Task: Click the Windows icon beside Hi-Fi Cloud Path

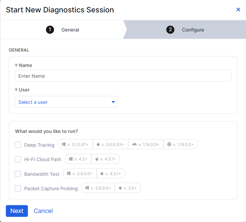Action: 71,159
